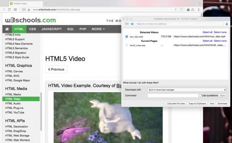This screenshot has width=232, height=143.
Task: Select the HTML5 Video browser tab
Action: pyautogui.click(x=26, y=4)
